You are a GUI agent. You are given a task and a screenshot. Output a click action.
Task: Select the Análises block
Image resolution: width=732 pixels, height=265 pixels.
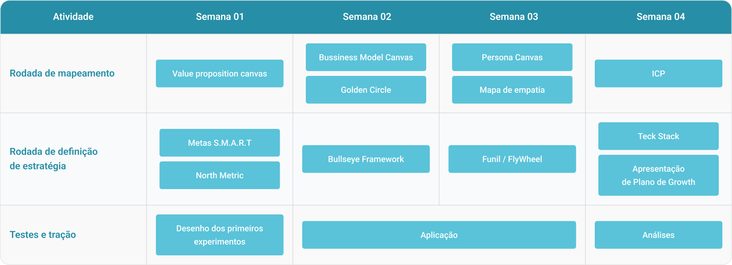(659, 235)
